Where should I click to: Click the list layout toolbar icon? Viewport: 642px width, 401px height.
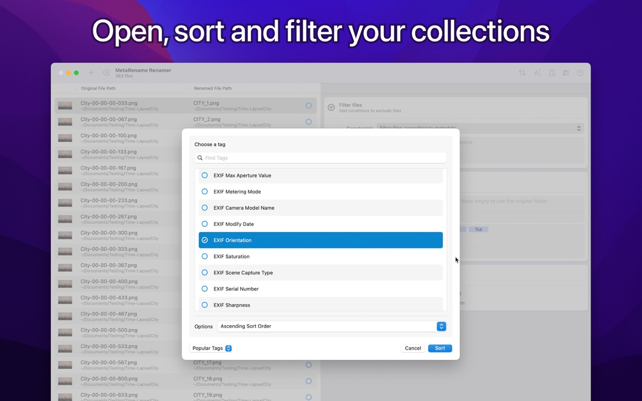point(566,73)
